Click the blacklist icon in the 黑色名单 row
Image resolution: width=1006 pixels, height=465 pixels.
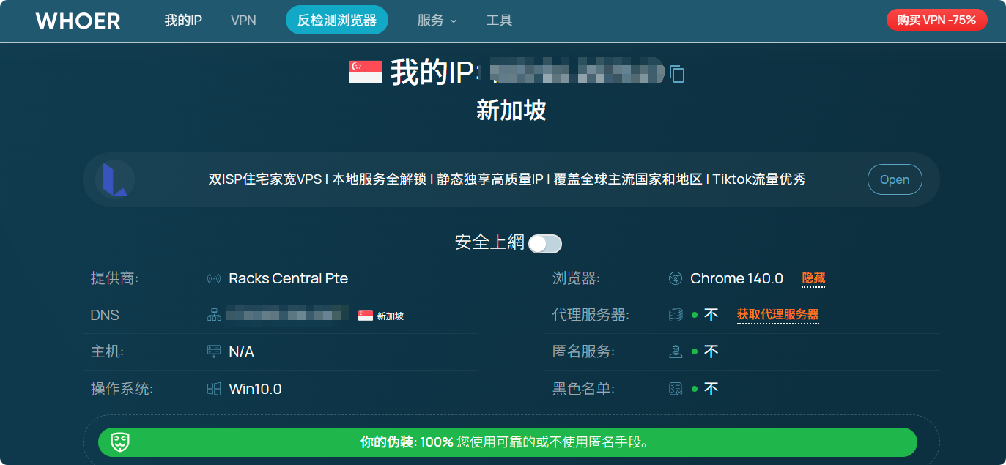676,389
